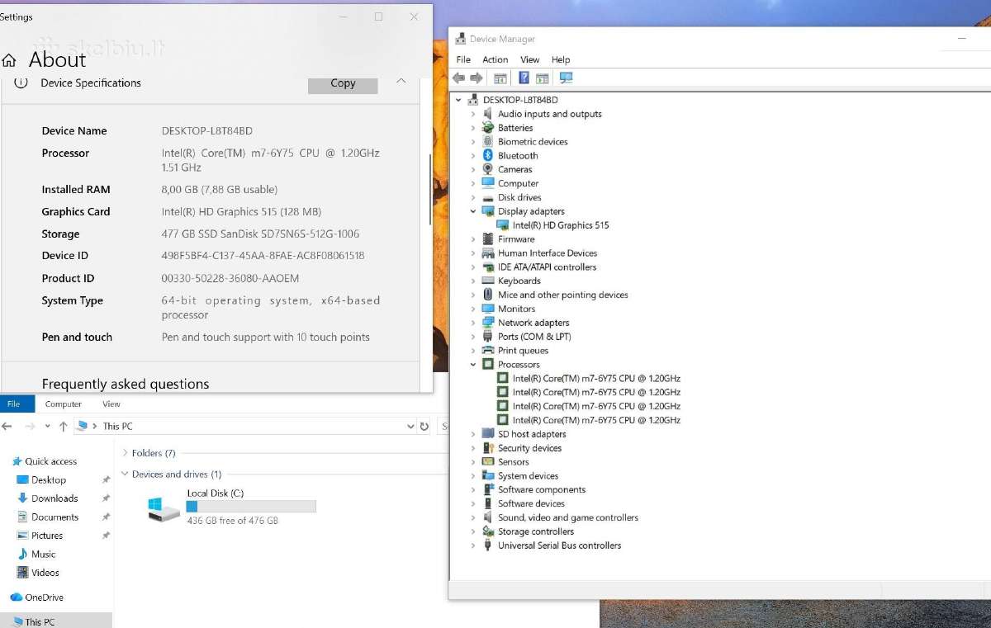Select IDE ATA/ATAPI controllers entry
Viewport: 991px width, 628px height.
[x=547, y=267]
